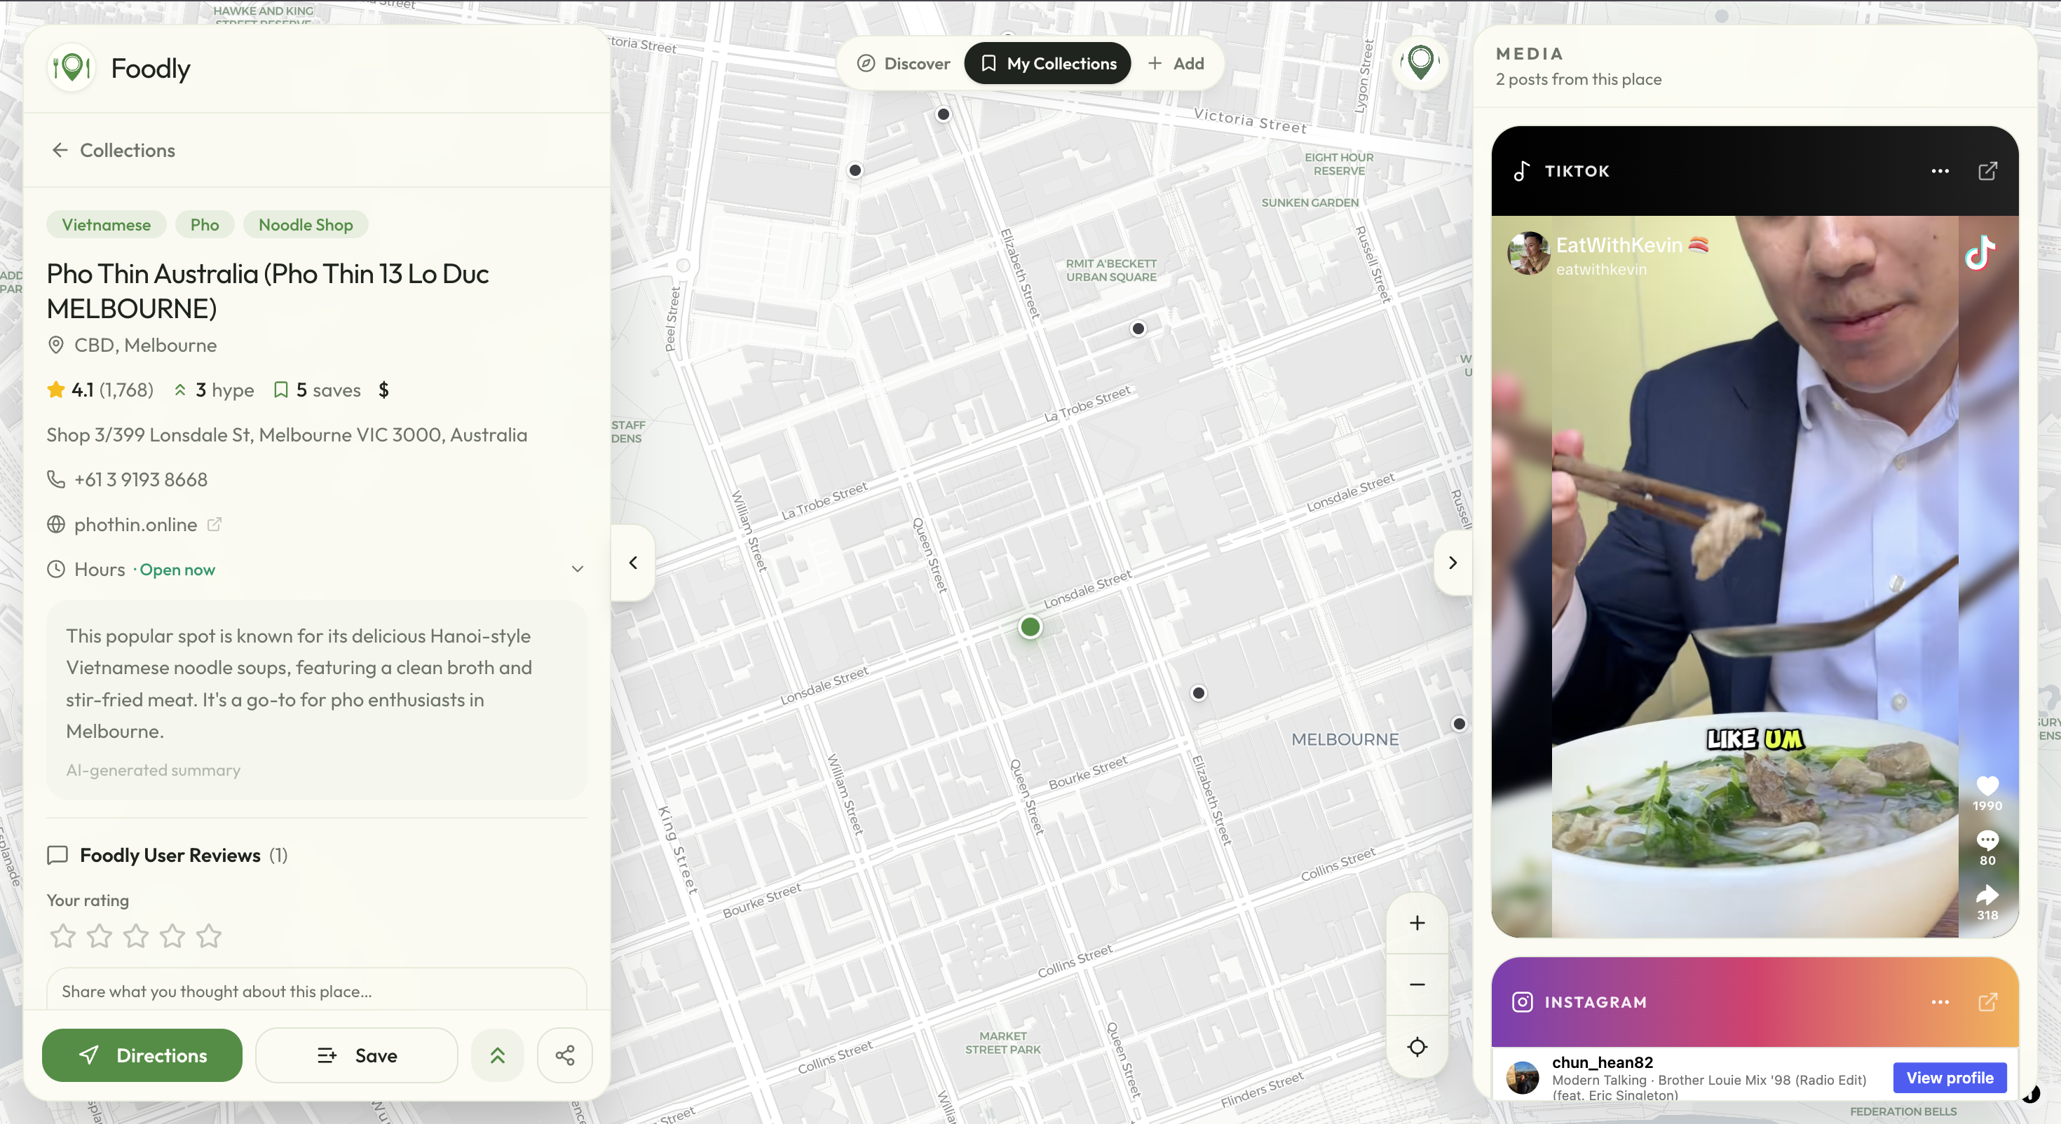This screenshot has height=1124, width=2061.
Task: Open TikTok post in external window
Action: coord(1988,171)
